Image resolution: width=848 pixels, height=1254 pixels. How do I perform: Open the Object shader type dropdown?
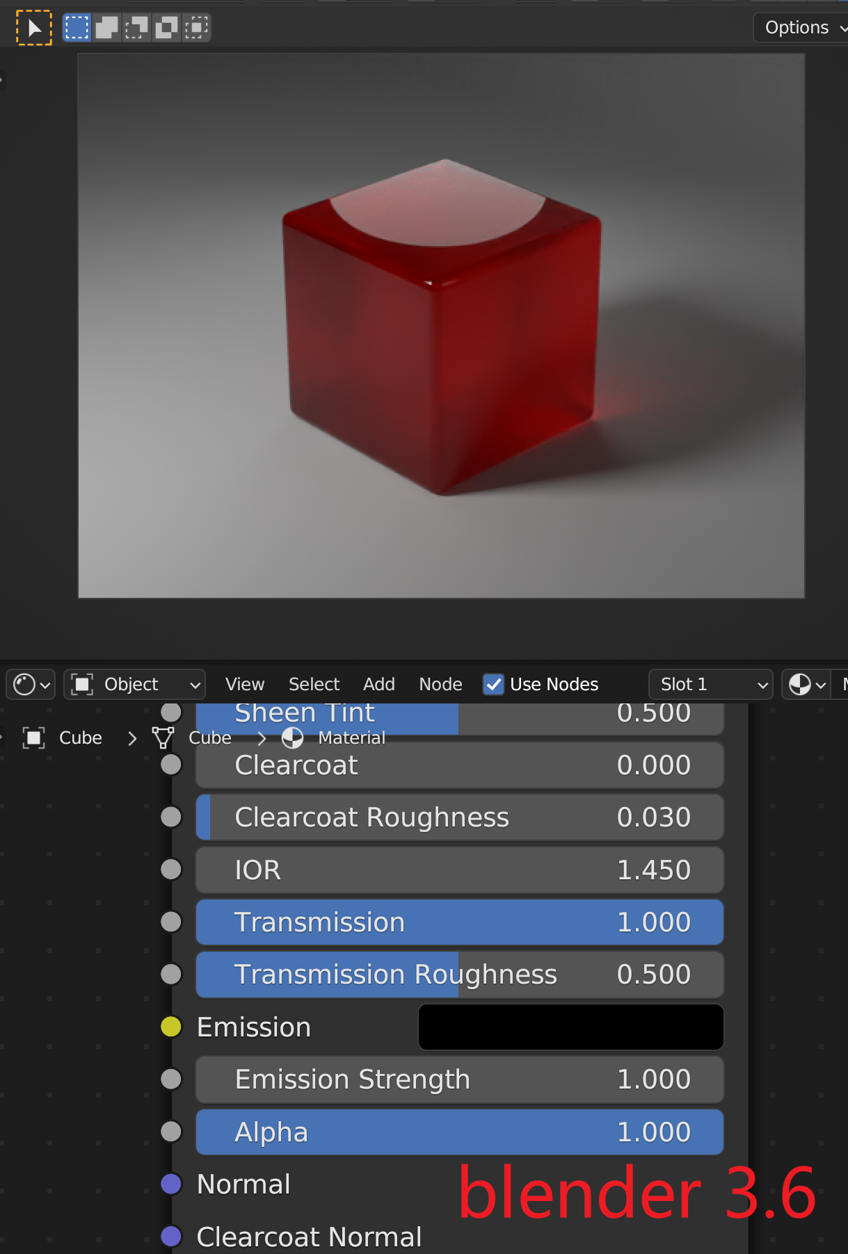tap(135, 685)
